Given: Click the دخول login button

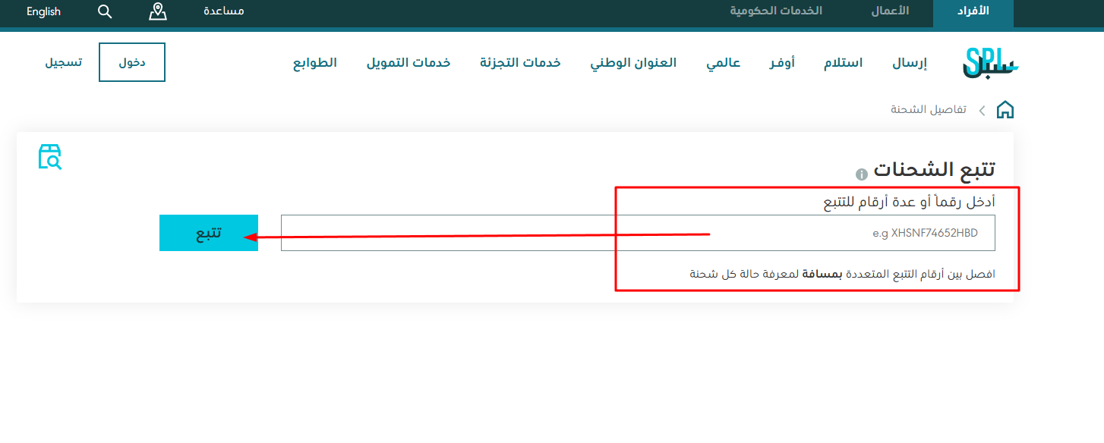Looking at the screenshot, I should [x=132, y=62].
